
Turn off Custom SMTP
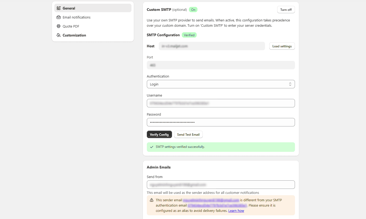286,10
